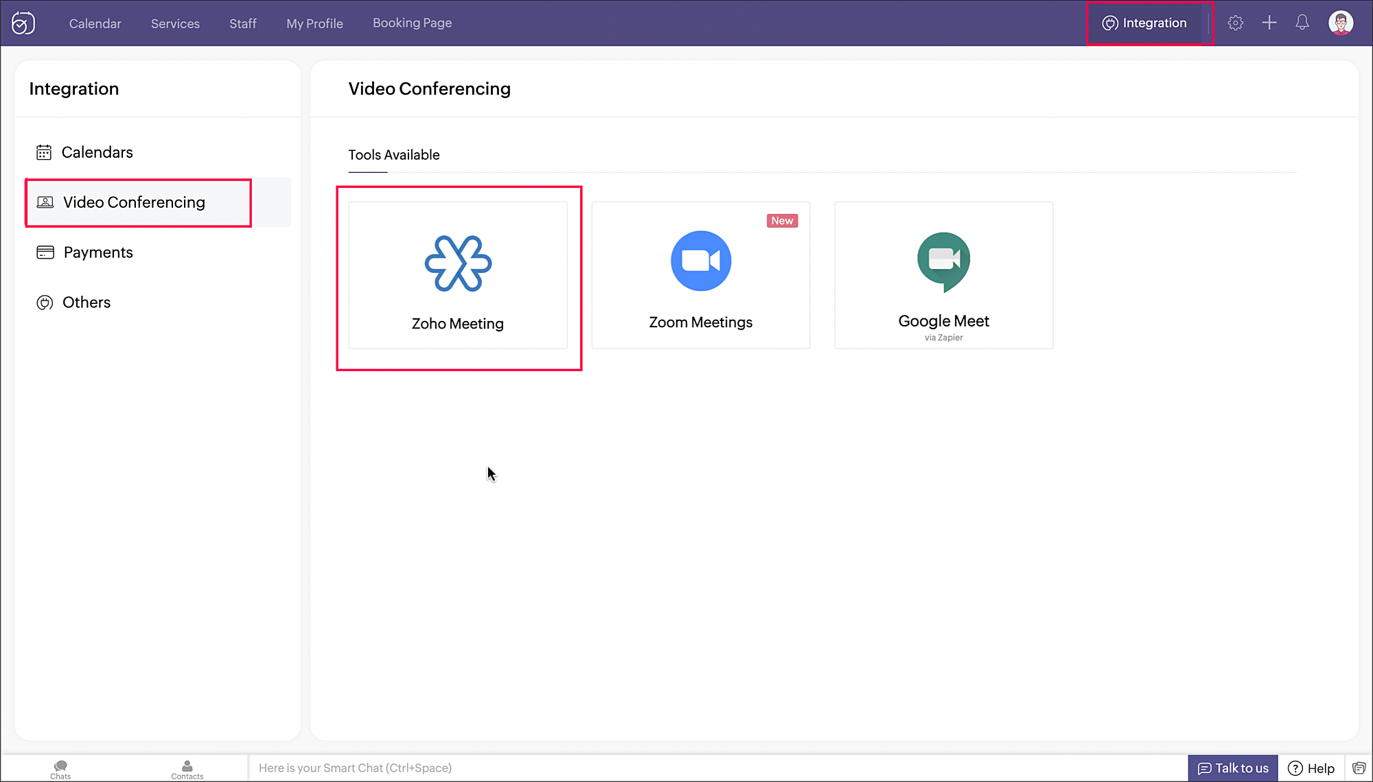1373x782 pixels.
Task: Click the Zoho Bookings logo icon
Action: click(x=23, y=23)
